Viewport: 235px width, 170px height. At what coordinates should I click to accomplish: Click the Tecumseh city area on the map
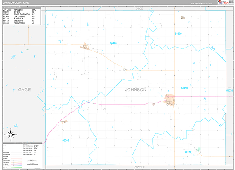click(170, 100)
